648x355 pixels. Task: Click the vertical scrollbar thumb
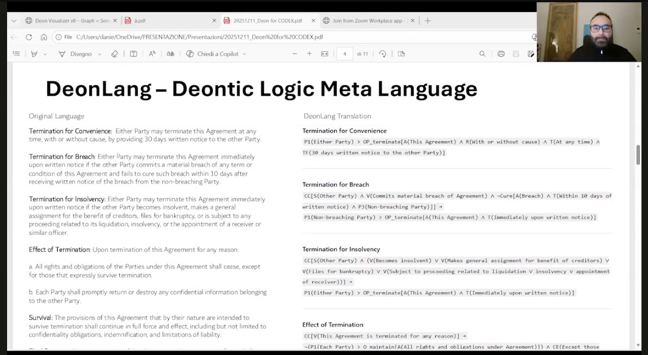pyautogui.click(x=638, y=155)
